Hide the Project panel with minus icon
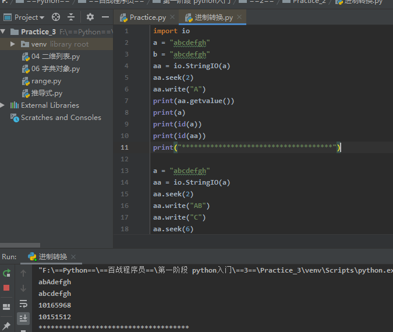The image size is (393, 332). tap(105, 17)
